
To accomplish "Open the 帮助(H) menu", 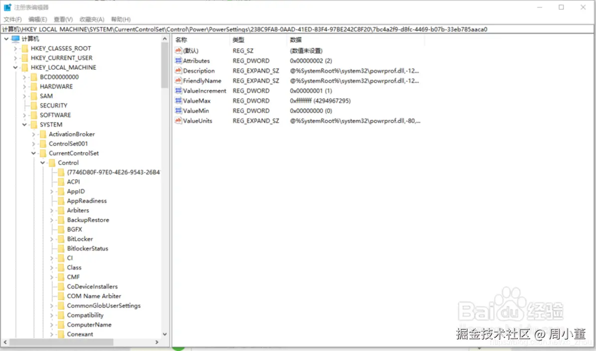I will (121, 19).
